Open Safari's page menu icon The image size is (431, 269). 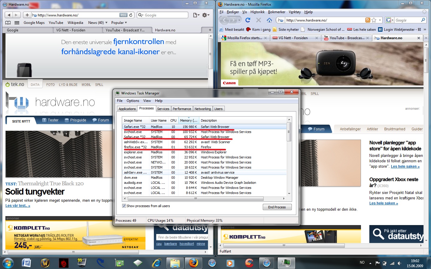pyautogui.click(x=196, y=15)
